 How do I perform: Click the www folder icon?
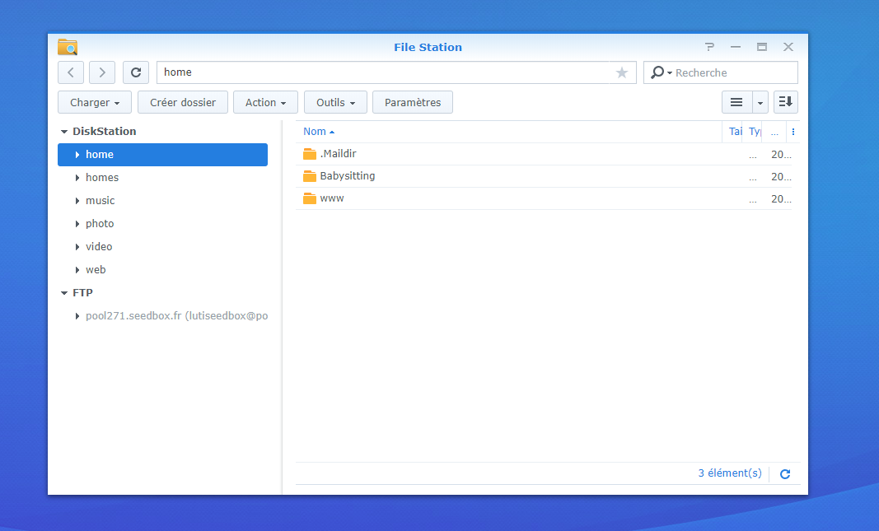point(310,198)
